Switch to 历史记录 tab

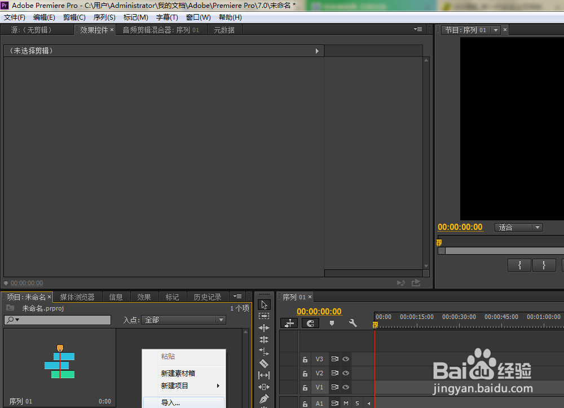208,297
